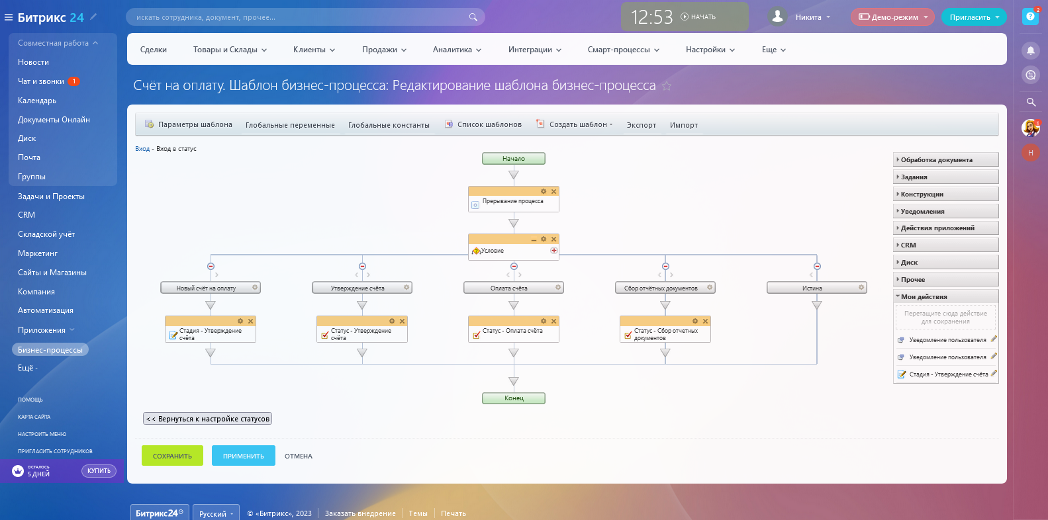The height and width of the screenshot is (520, 1048).
Task: Click the Сохранить button
Action: click(x=172, y=456)
